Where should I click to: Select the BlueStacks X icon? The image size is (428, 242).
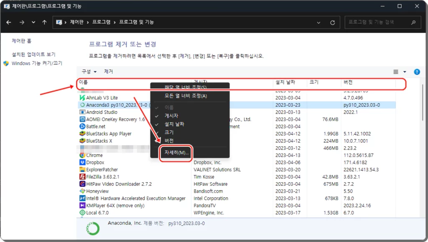click(x=82, y=141)
